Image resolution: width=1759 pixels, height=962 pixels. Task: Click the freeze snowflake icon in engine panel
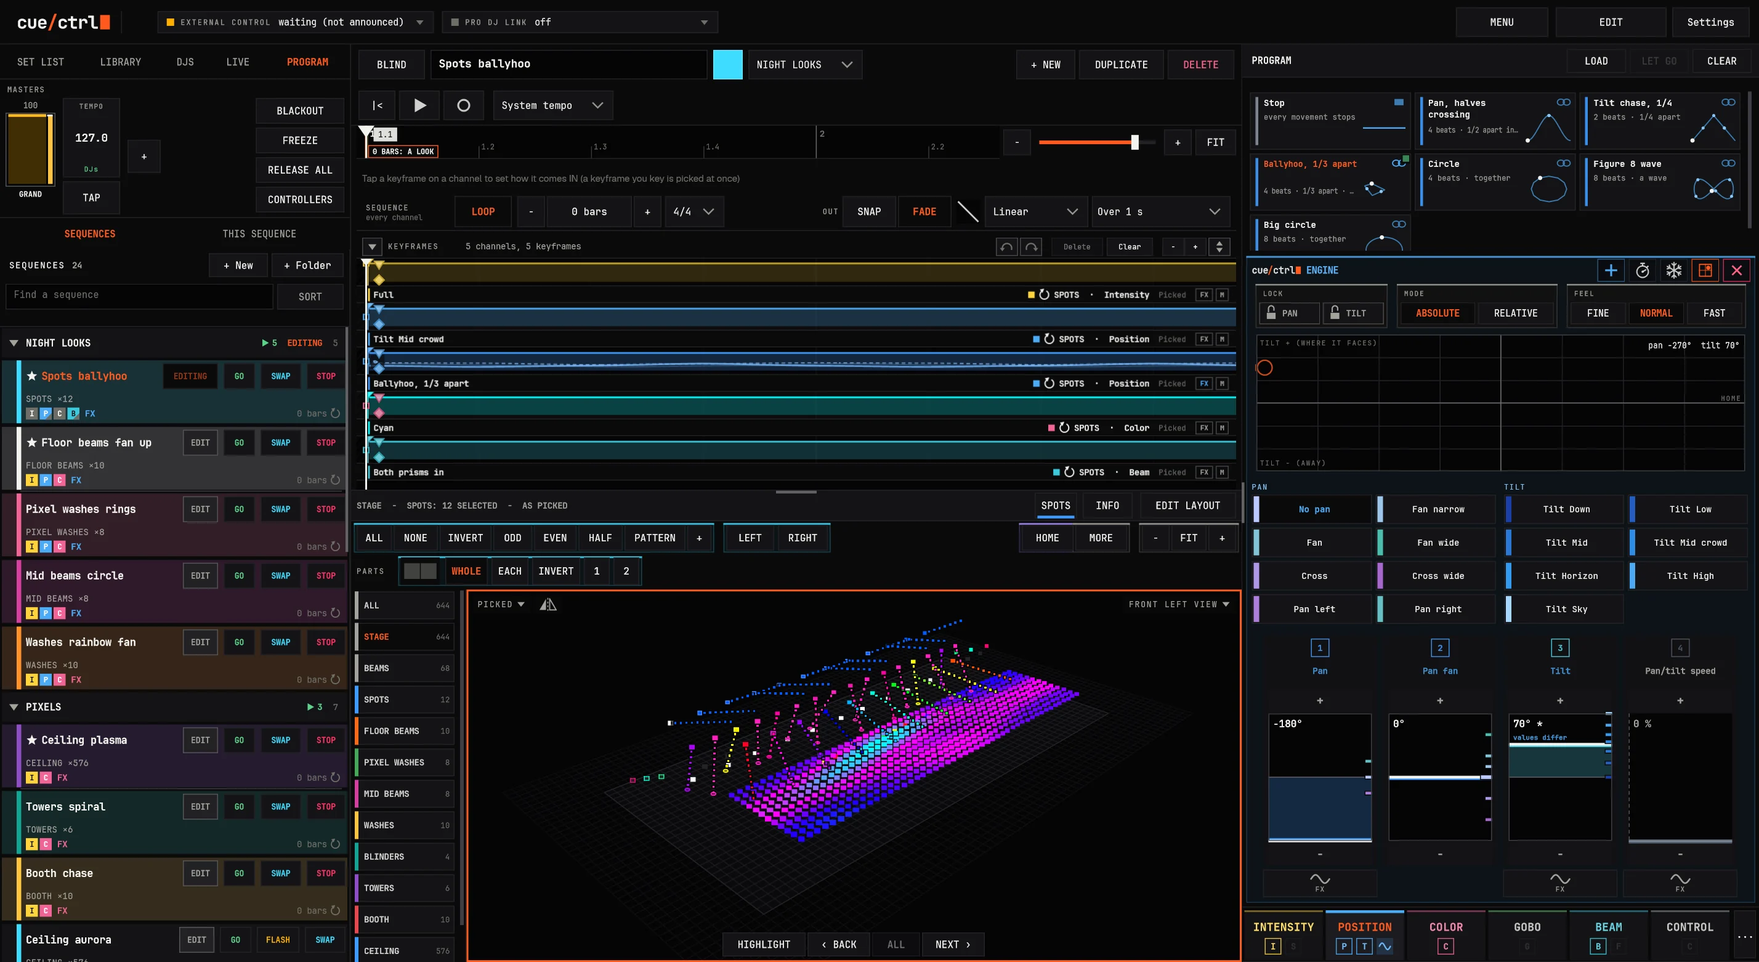[1673, 270]
